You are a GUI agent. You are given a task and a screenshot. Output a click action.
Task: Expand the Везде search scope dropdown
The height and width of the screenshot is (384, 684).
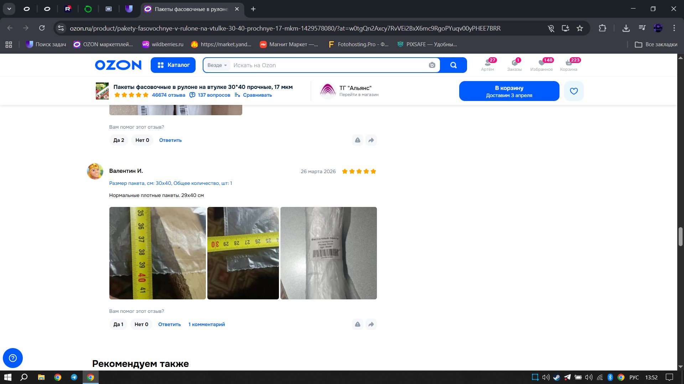[217, 65]
